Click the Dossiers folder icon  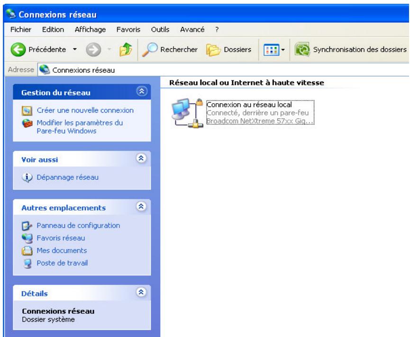click(213, 50)
